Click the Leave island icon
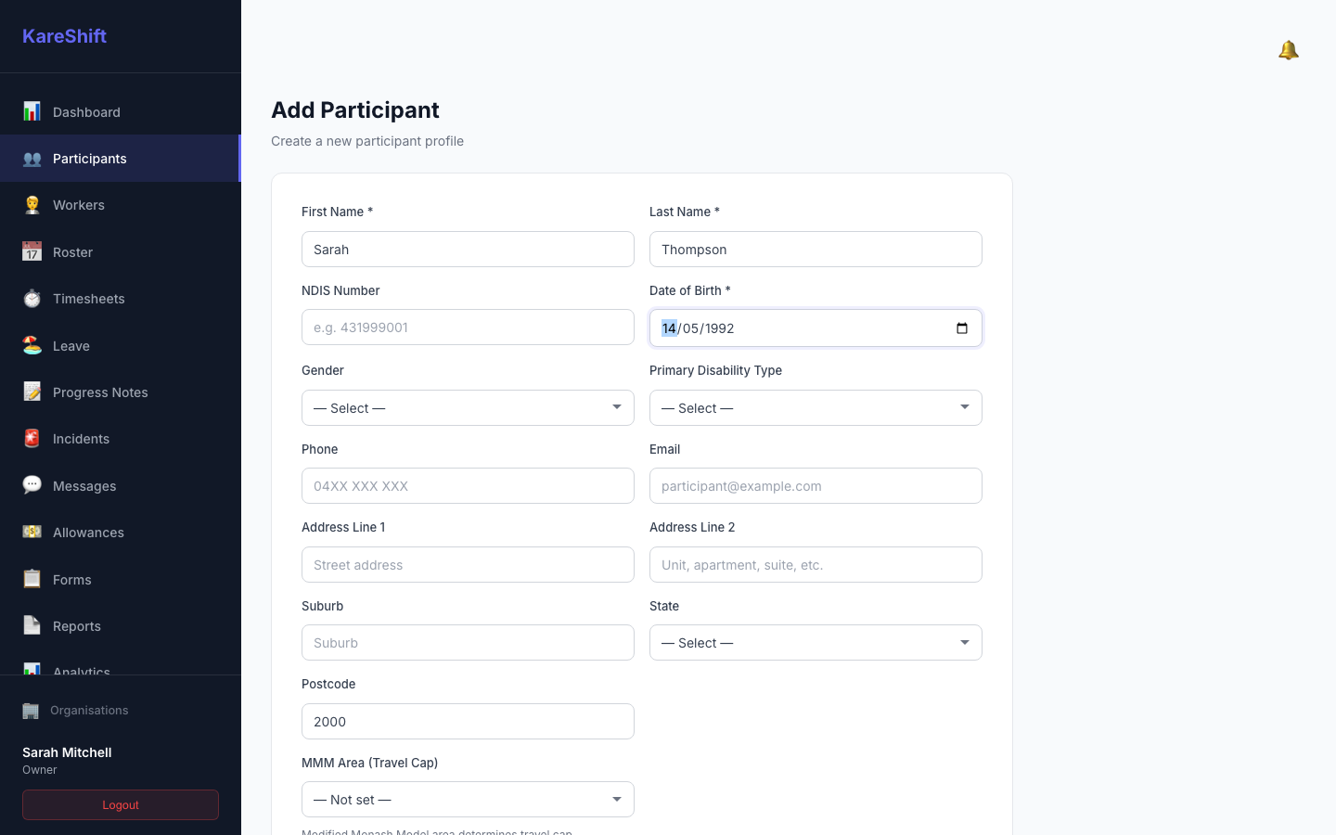This screenshot has width=1336, height=835. point(32,345)
